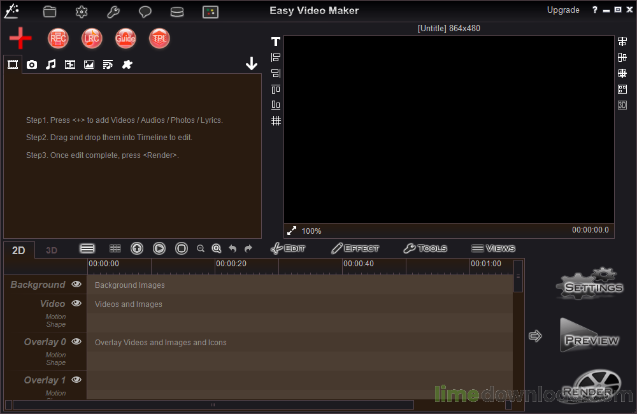Select the Text tool in the preview panel
The image size is (637, 414).
tap(275, 41)
